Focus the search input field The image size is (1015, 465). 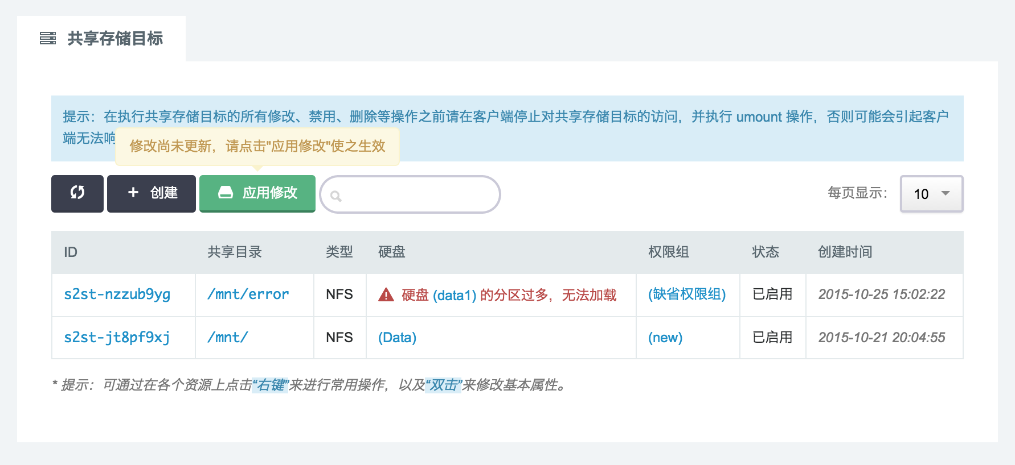click(x=416, y=194)
